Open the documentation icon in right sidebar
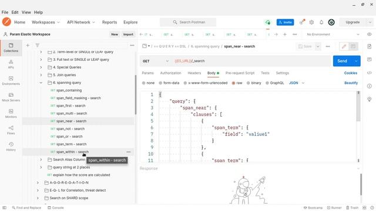 click(x=370, y=46)
